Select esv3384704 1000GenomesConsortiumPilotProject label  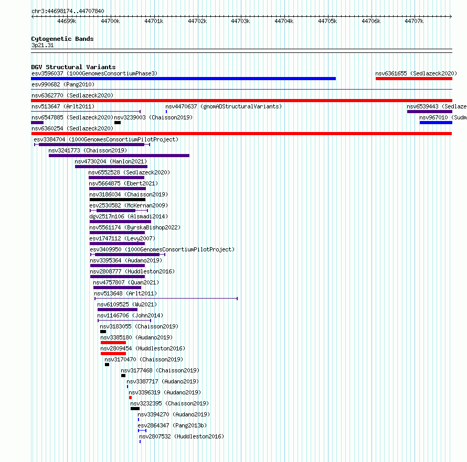coord(106,139)
